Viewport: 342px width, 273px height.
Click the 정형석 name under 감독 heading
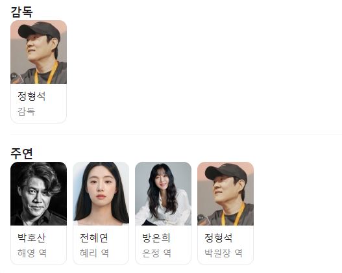[x=32, y=96]
